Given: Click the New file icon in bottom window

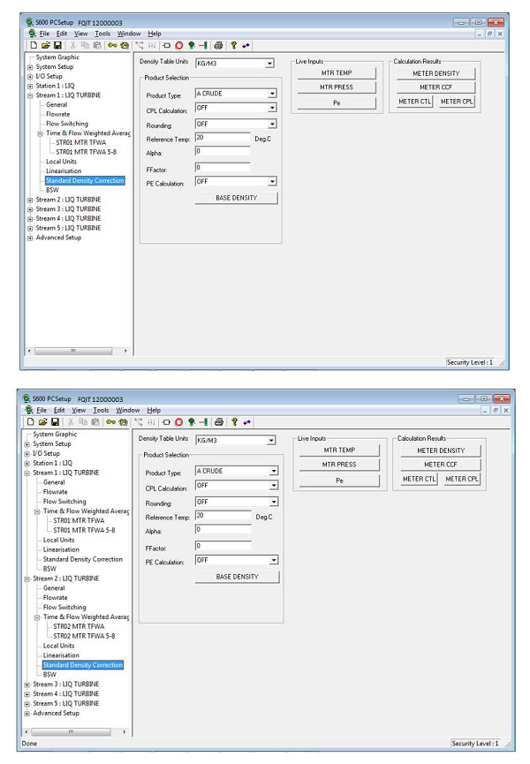Looking at the screenshot, I should coord(31,422).
